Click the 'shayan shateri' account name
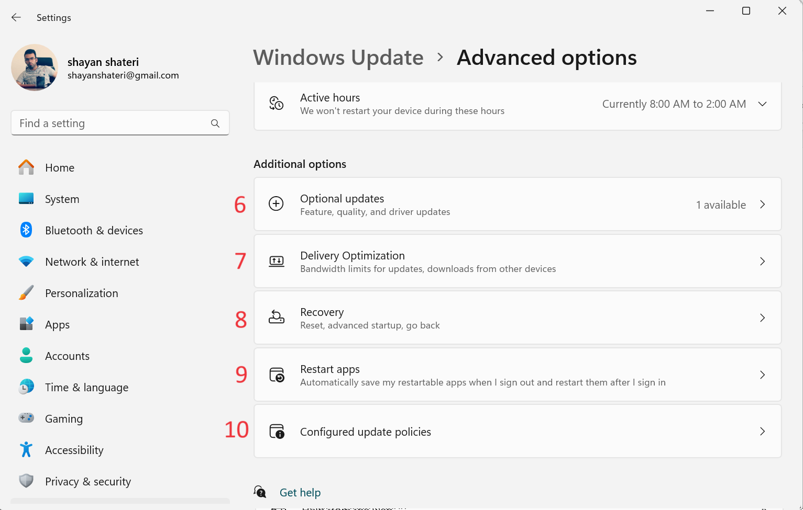 pos(103,62)
